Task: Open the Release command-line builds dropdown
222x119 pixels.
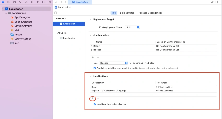Action: 113,63
